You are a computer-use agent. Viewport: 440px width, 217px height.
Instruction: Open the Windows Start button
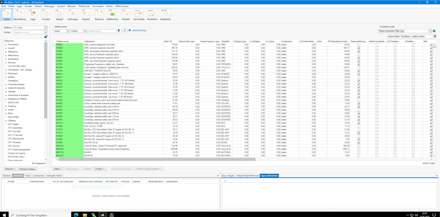tap(5, 215)
